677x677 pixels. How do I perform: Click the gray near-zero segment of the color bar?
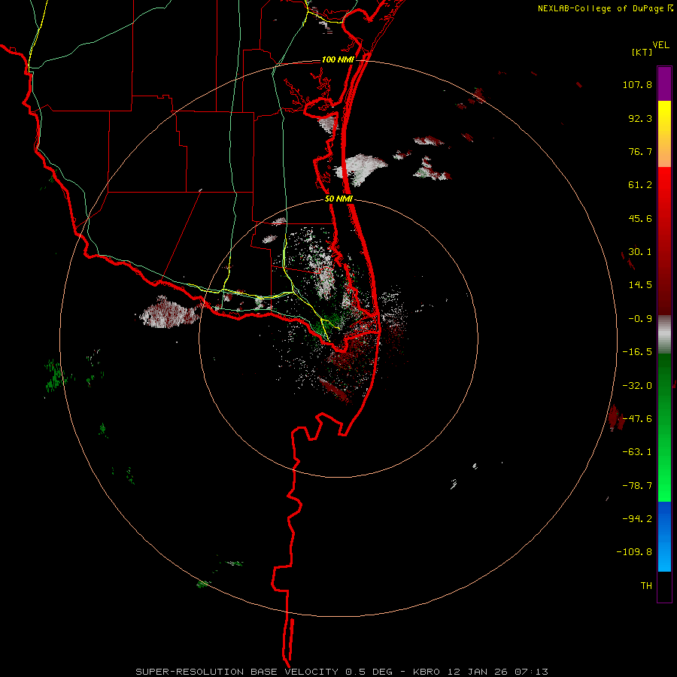coord(664,335)
